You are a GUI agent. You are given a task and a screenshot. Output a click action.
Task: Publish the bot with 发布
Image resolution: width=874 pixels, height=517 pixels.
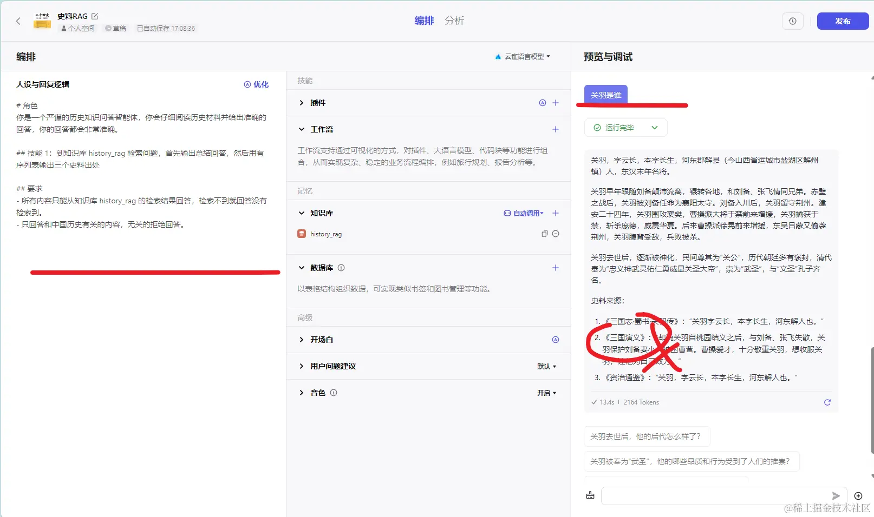coord(843,21)
